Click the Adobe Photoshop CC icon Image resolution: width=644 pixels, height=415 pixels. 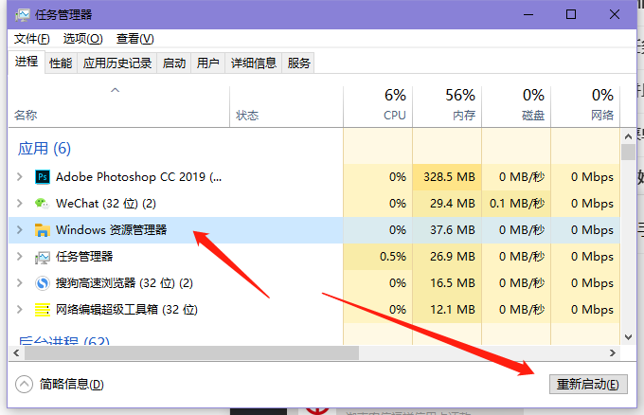point(43,177)
